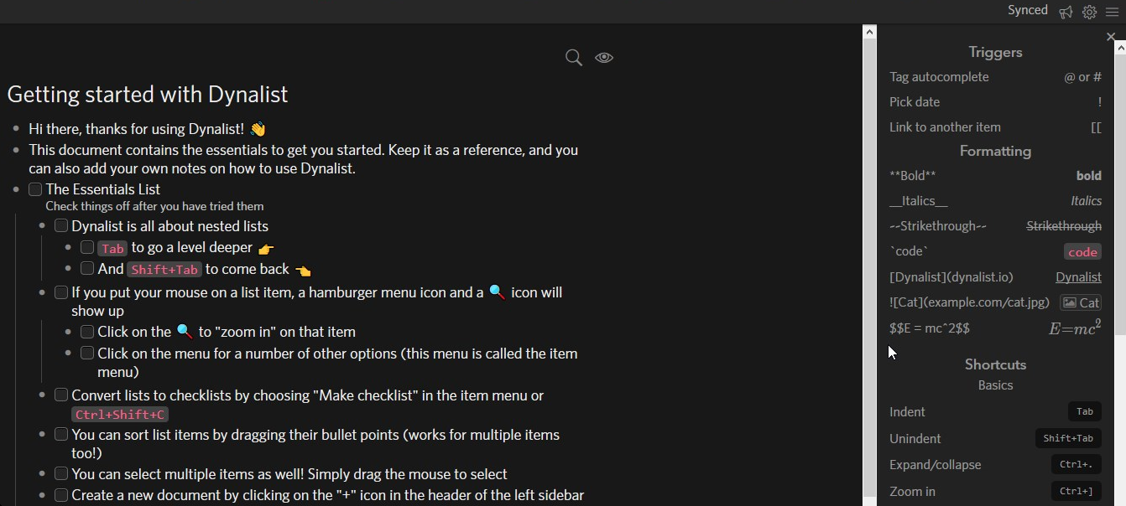Click the Ctrl+Shift+C code snippet
Image resolution: width=1126 pixels, height=506 pixels.
click(x=120, y=415)
